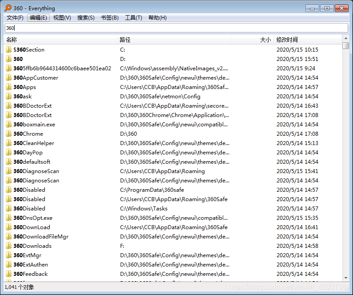The image size is (353, 295).
Task: Click the scrollbar up arrow
Action: coord(346,38)
